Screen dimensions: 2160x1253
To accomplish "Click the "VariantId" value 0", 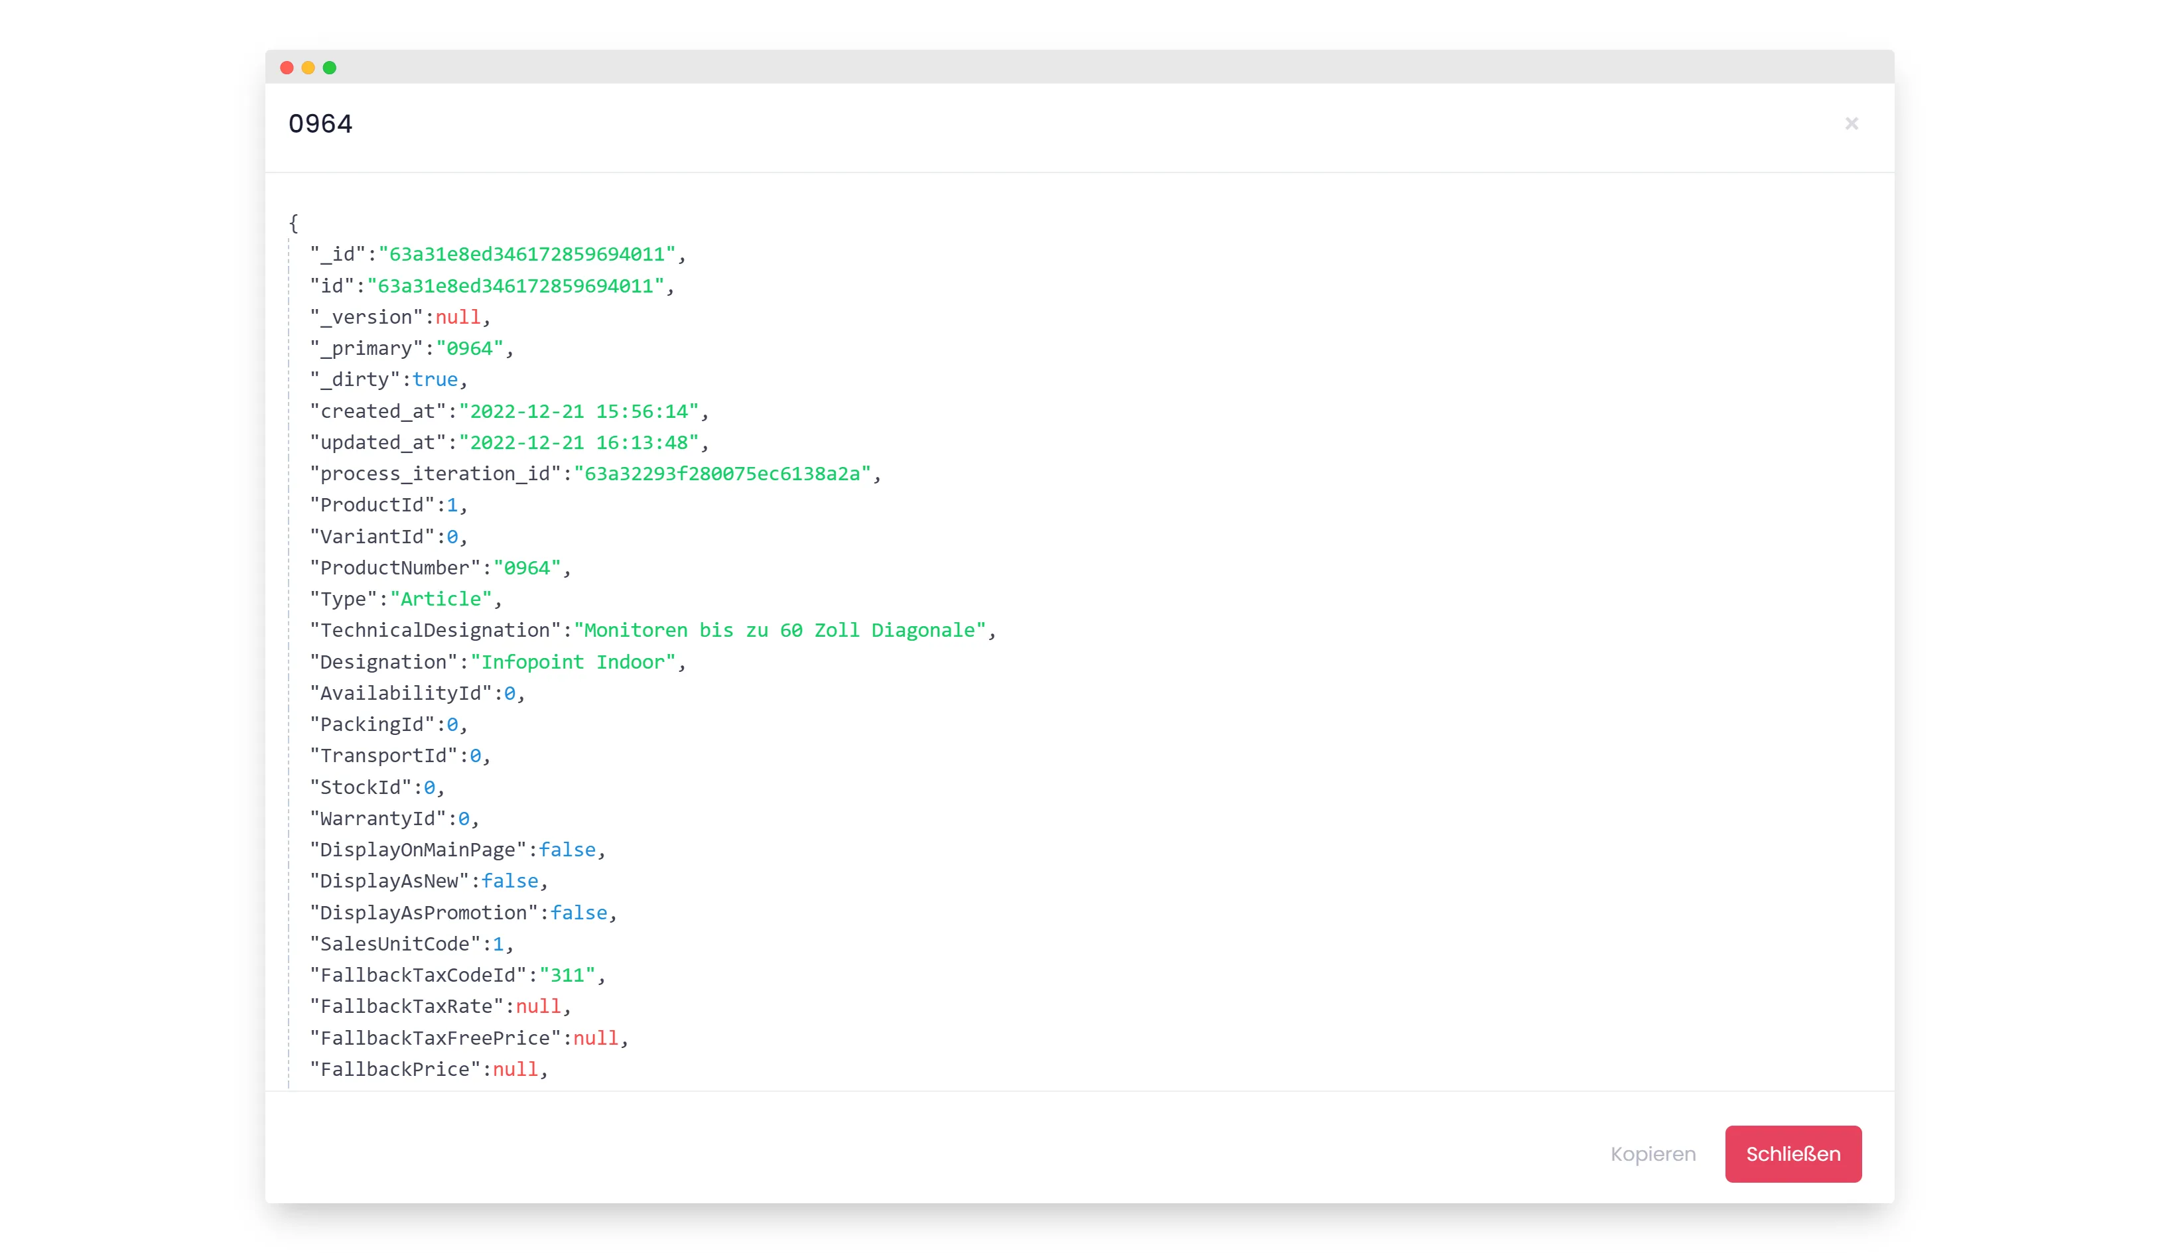I will 452,537.
